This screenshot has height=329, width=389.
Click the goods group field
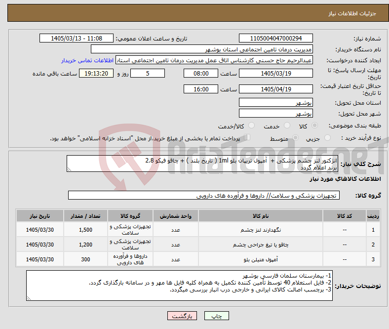click(x=204, y=196)
